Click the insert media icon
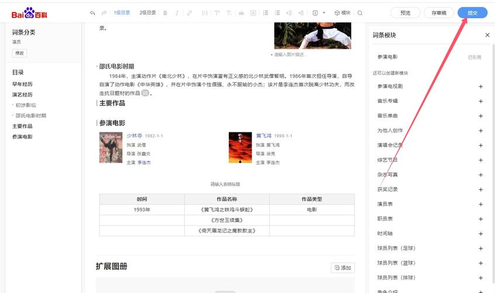Viewport: 495px width, 293px height. click(315, 13)
